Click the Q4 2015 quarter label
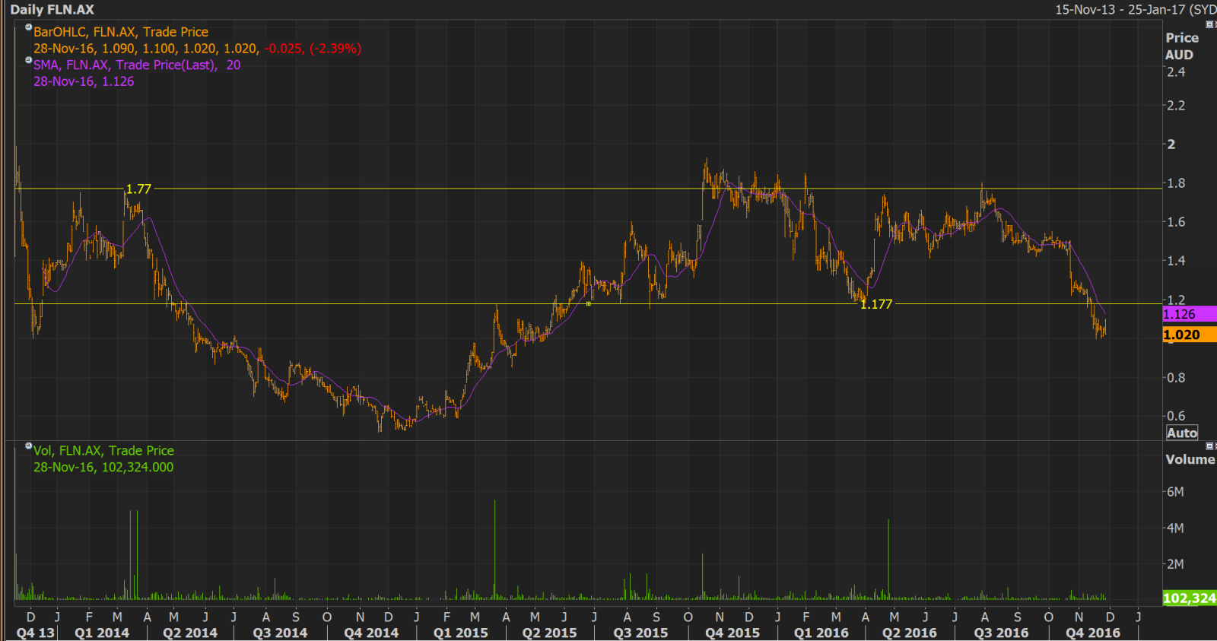 [x=732, y=633]
